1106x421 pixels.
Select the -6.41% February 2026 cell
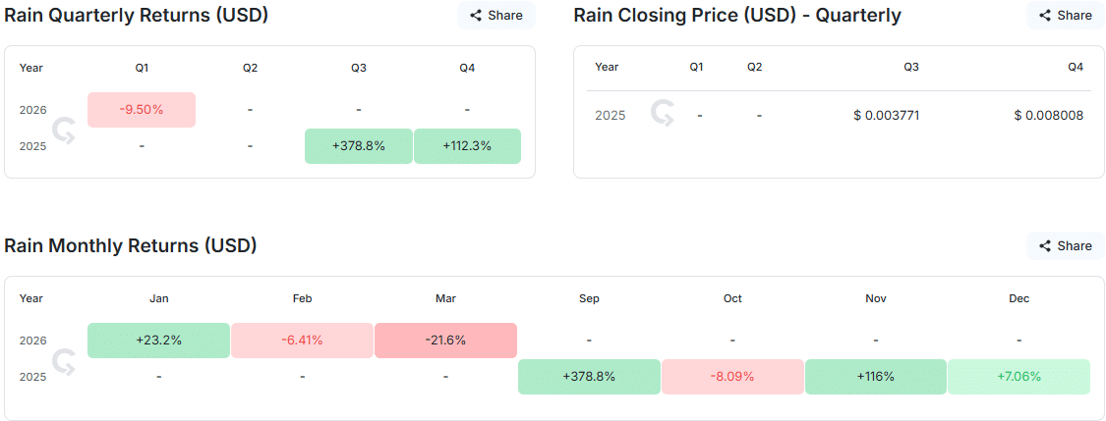pos(302,341)
